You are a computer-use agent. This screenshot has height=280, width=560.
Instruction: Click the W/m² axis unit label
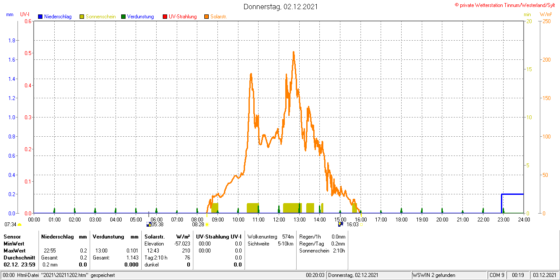(x=545, y=14)
